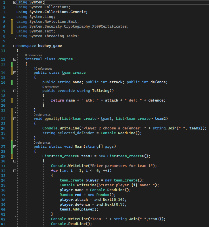Click the override keyword on line 17
Screen dimensions: 209x227
pyautogui.click(x=66, y=91)
